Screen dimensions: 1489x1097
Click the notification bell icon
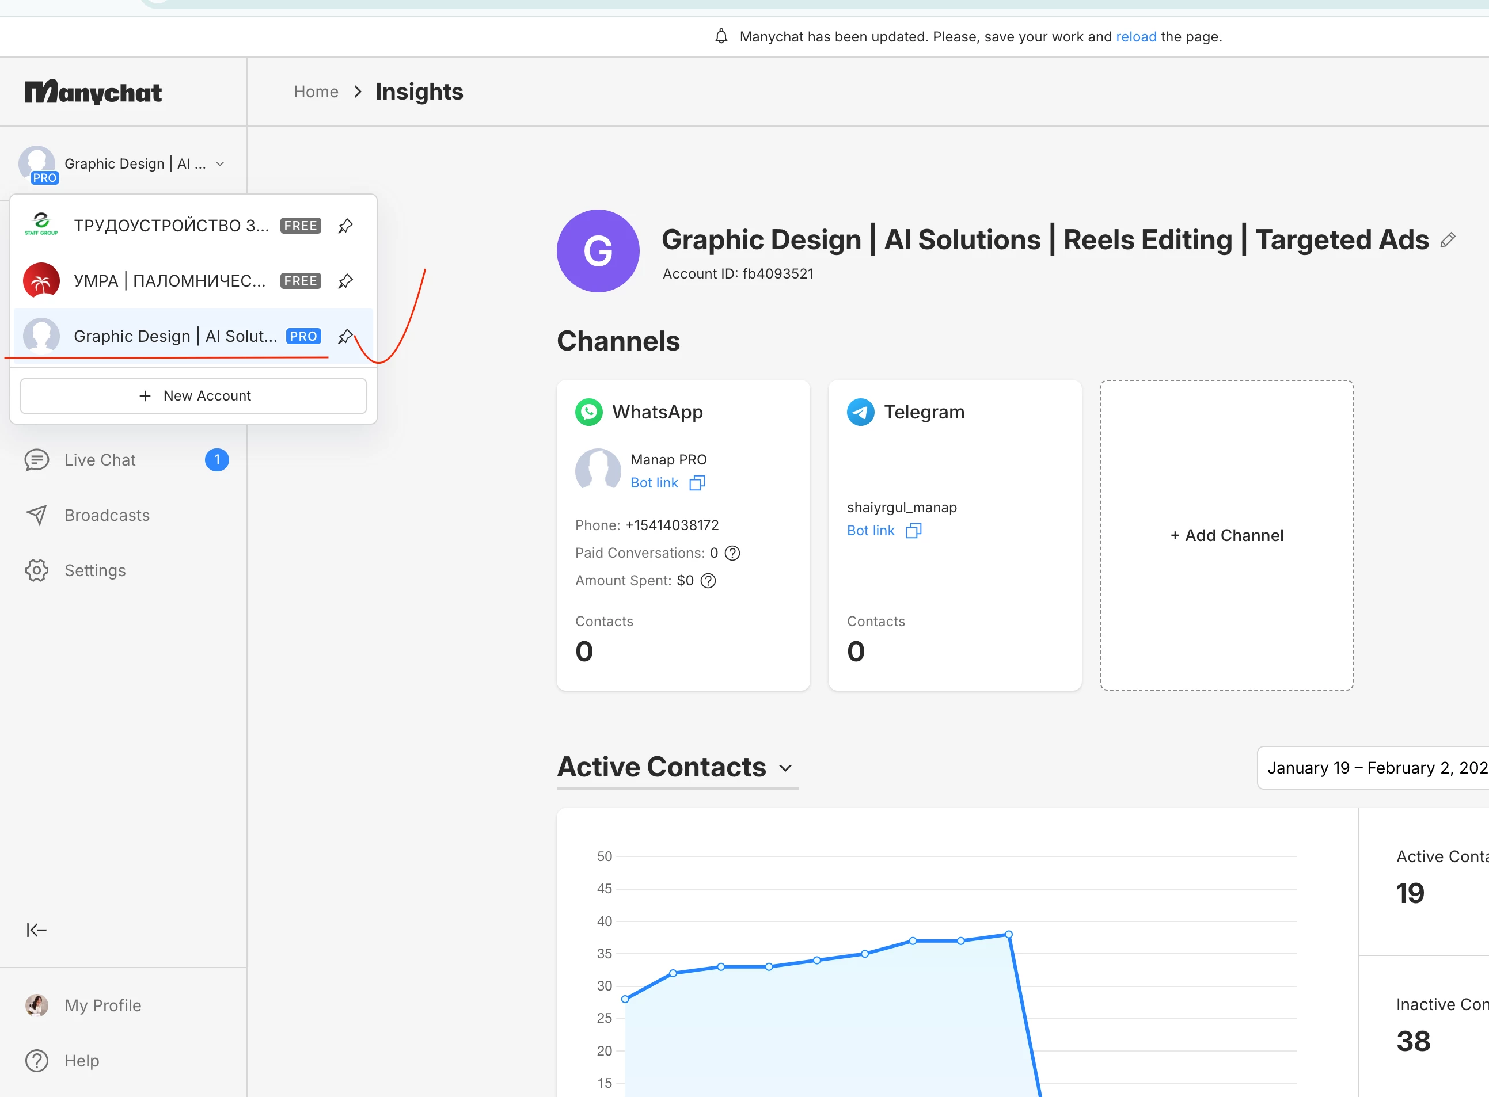point(721,36)
